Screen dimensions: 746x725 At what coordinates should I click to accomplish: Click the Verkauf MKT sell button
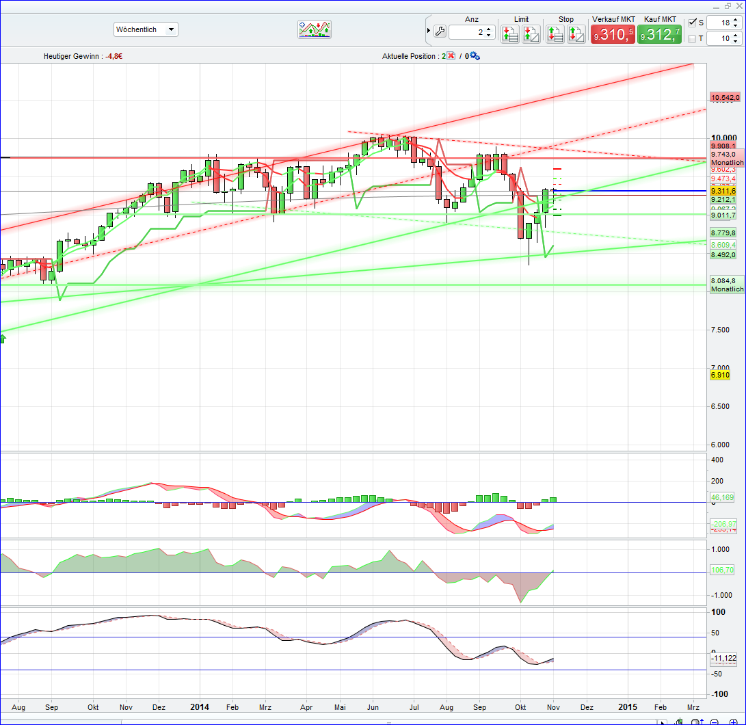(x=612, y=34)
